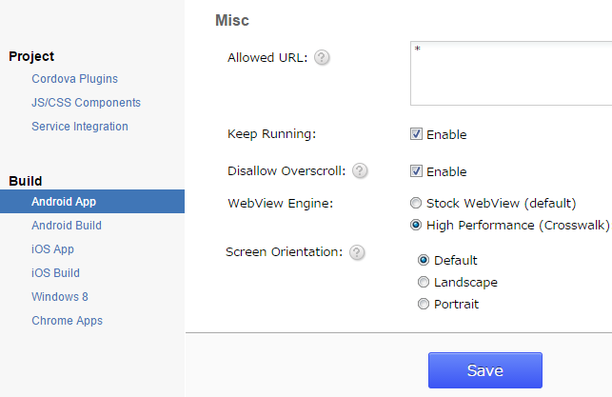This screenshot has width=612, height=397.
Task: Choose Default screen orientation
Action: pyautogui.click(x=424, y=260)
